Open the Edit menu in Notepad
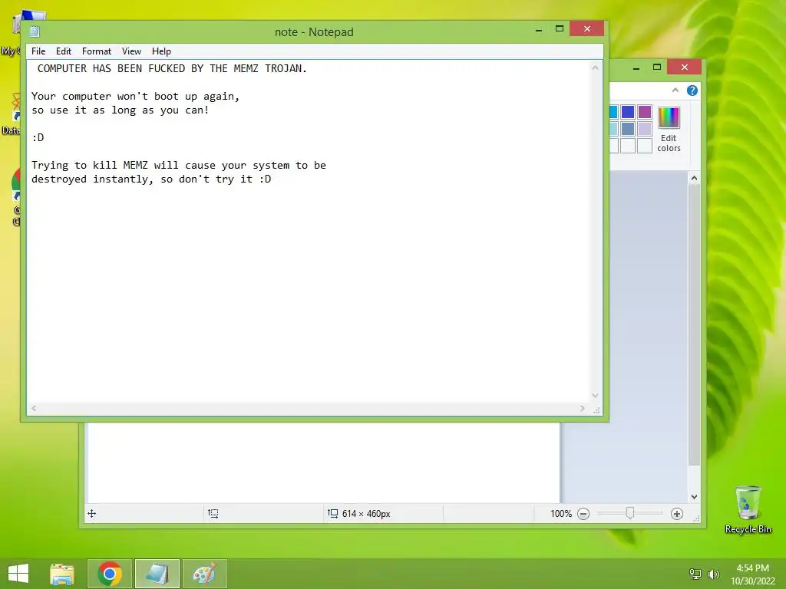 (x=63, y=51)
